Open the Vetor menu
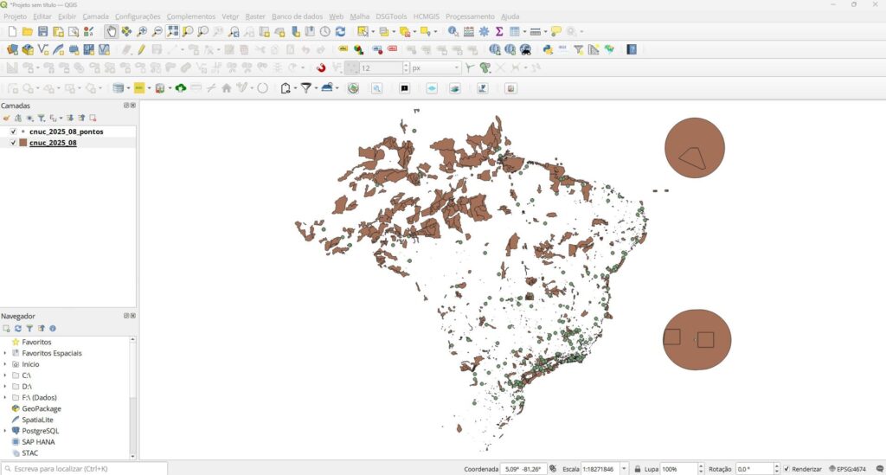Image resolution: width=886 pixels, height=475 pixels. pyautogui.click(x=230, y=16)
